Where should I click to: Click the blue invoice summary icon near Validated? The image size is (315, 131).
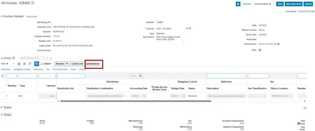[x=238, y=4]
